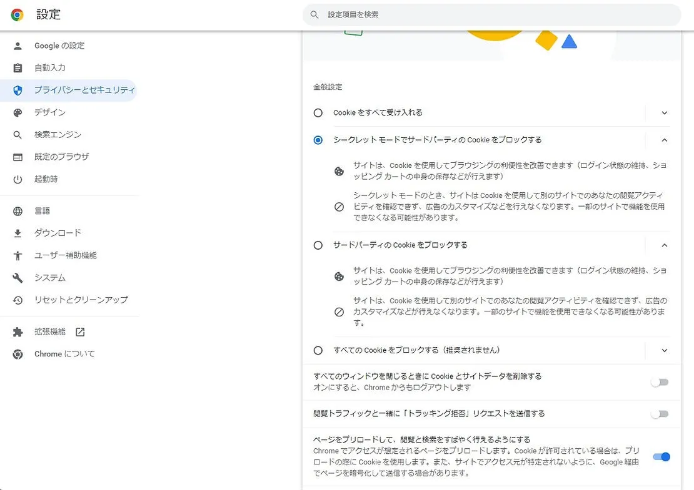The height and width of the screenshot is (490, 694).
Task: Click the 拡張機能 puzzle piece icon
Action: tap(18, 332)
